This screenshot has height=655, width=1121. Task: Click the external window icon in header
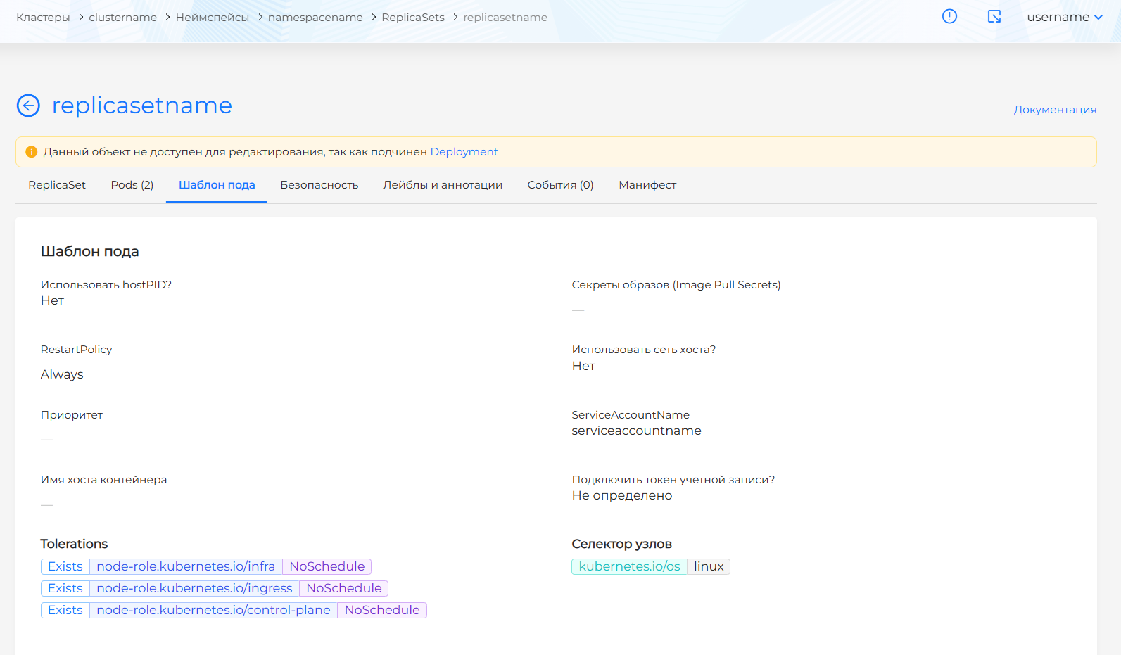pyautogui.click(x=994, y=16)
